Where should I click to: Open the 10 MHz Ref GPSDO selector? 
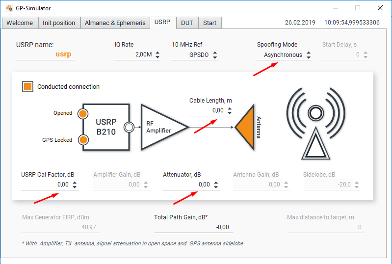[194, 55]
